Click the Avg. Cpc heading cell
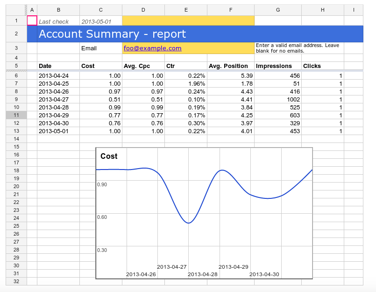376x292 pixels. [x=143, y=66]
